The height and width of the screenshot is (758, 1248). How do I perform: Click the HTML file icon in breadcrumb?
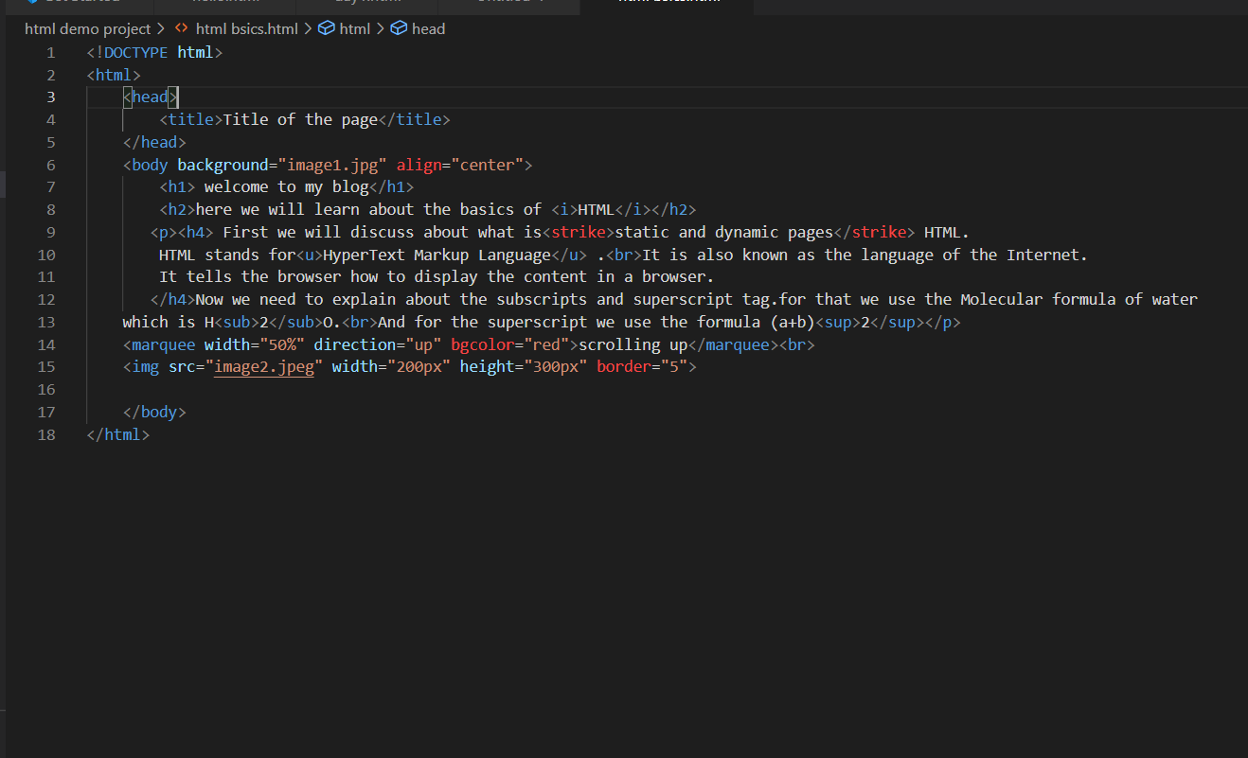tap(181, 28)
